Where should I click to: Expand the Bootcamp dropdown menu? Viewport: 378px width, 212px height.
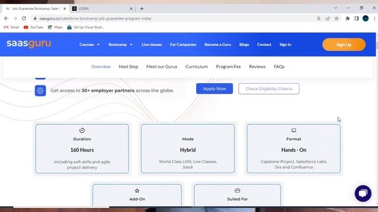click(x=120, y=45)
